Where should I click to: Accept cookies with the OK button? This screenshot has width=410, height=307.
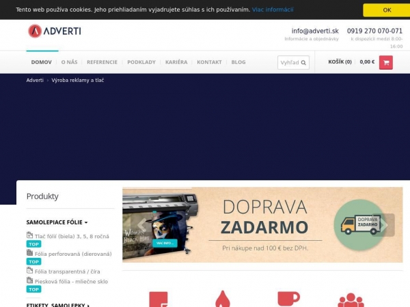(x=387, y=10)
